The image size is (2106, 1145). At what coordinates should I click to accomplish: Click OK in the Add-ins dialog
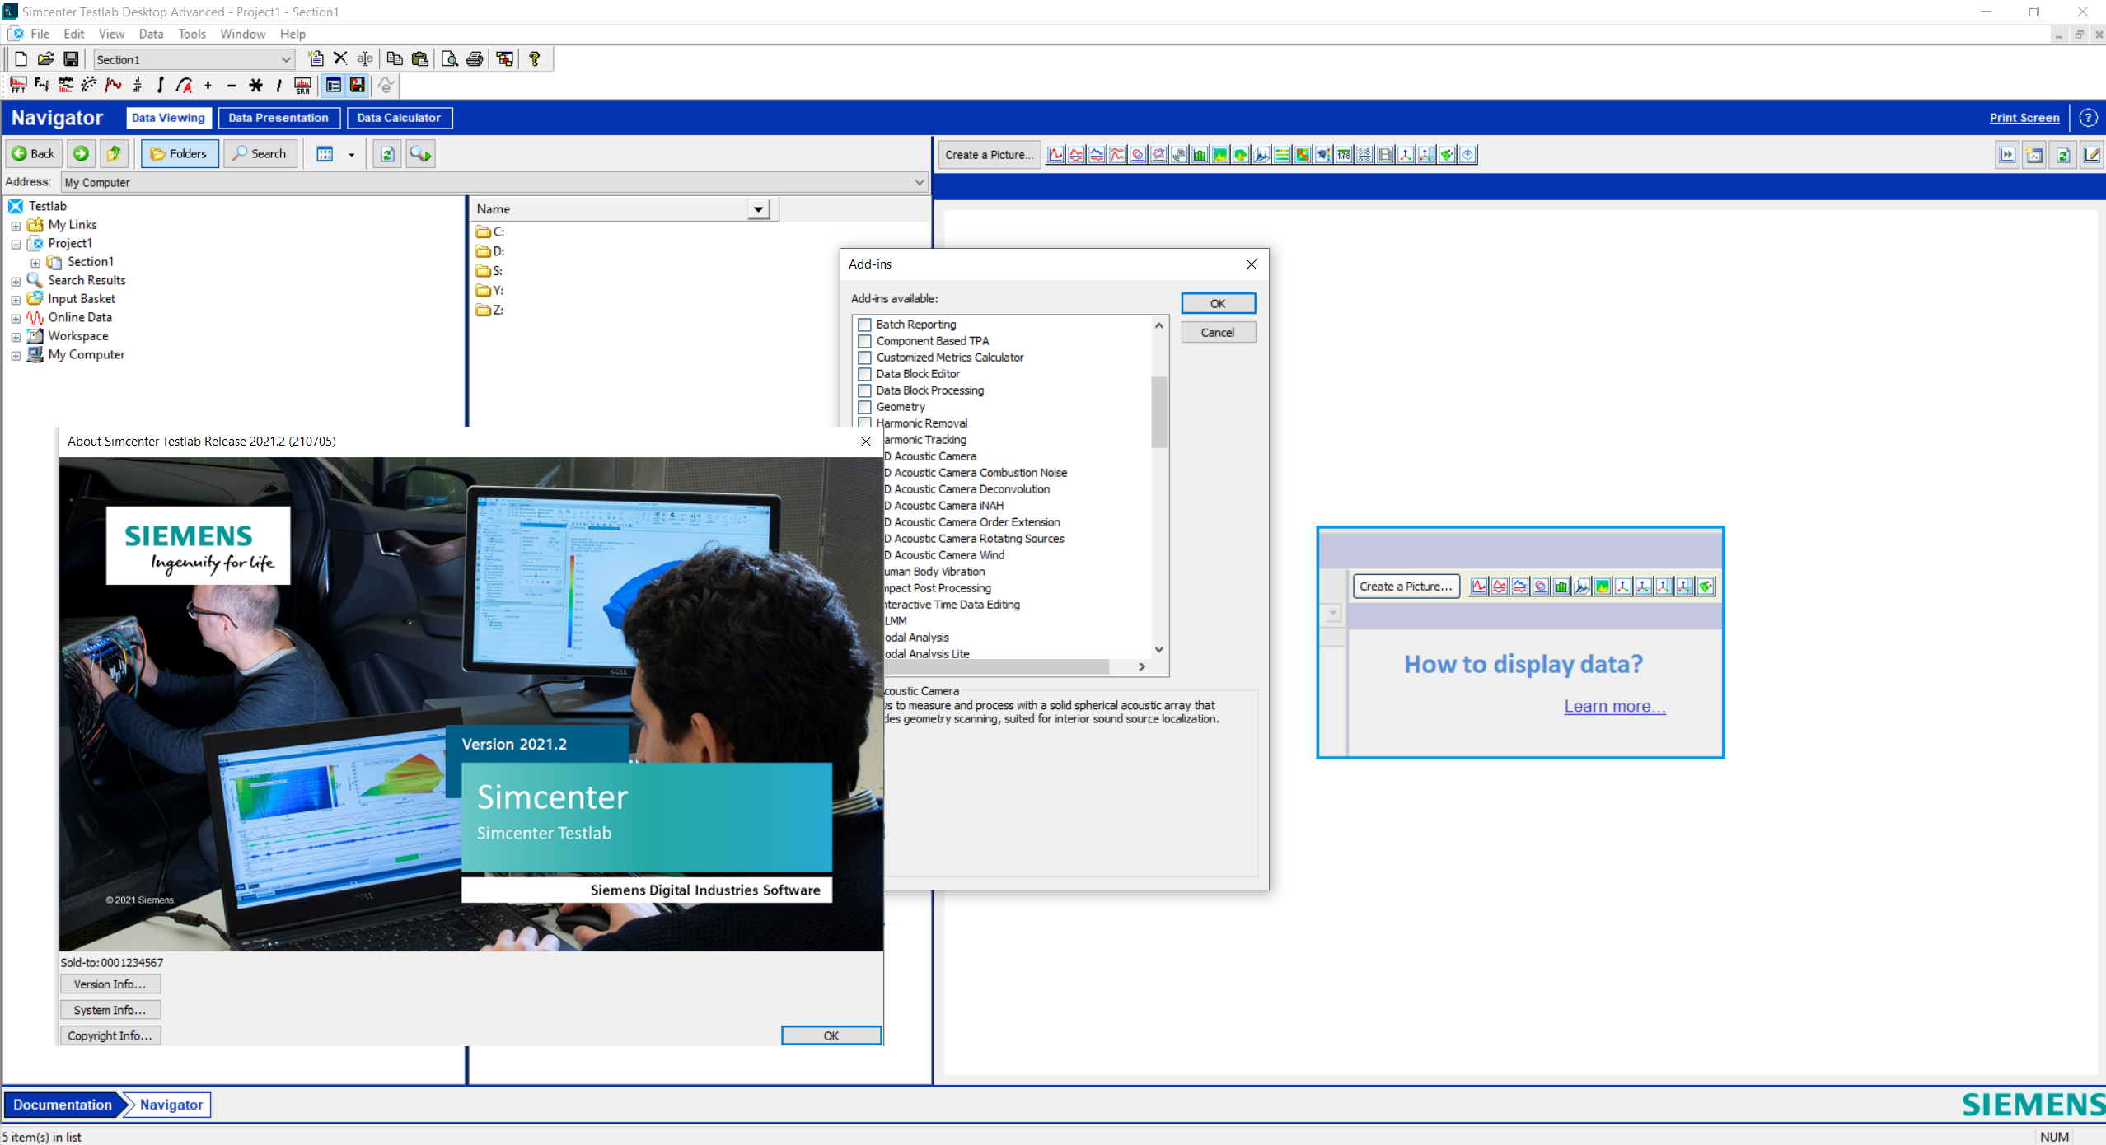pyautogui.click(x=1218, y=303)
